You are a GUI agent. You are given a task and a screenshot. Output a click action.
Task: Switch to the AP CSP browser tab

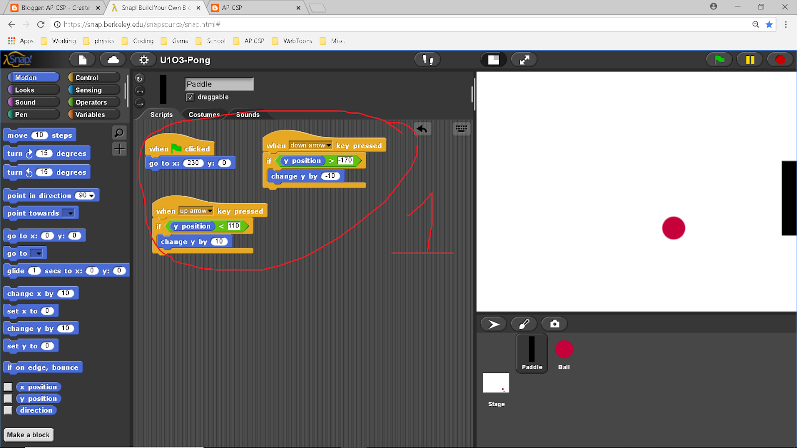pos(257,7)
